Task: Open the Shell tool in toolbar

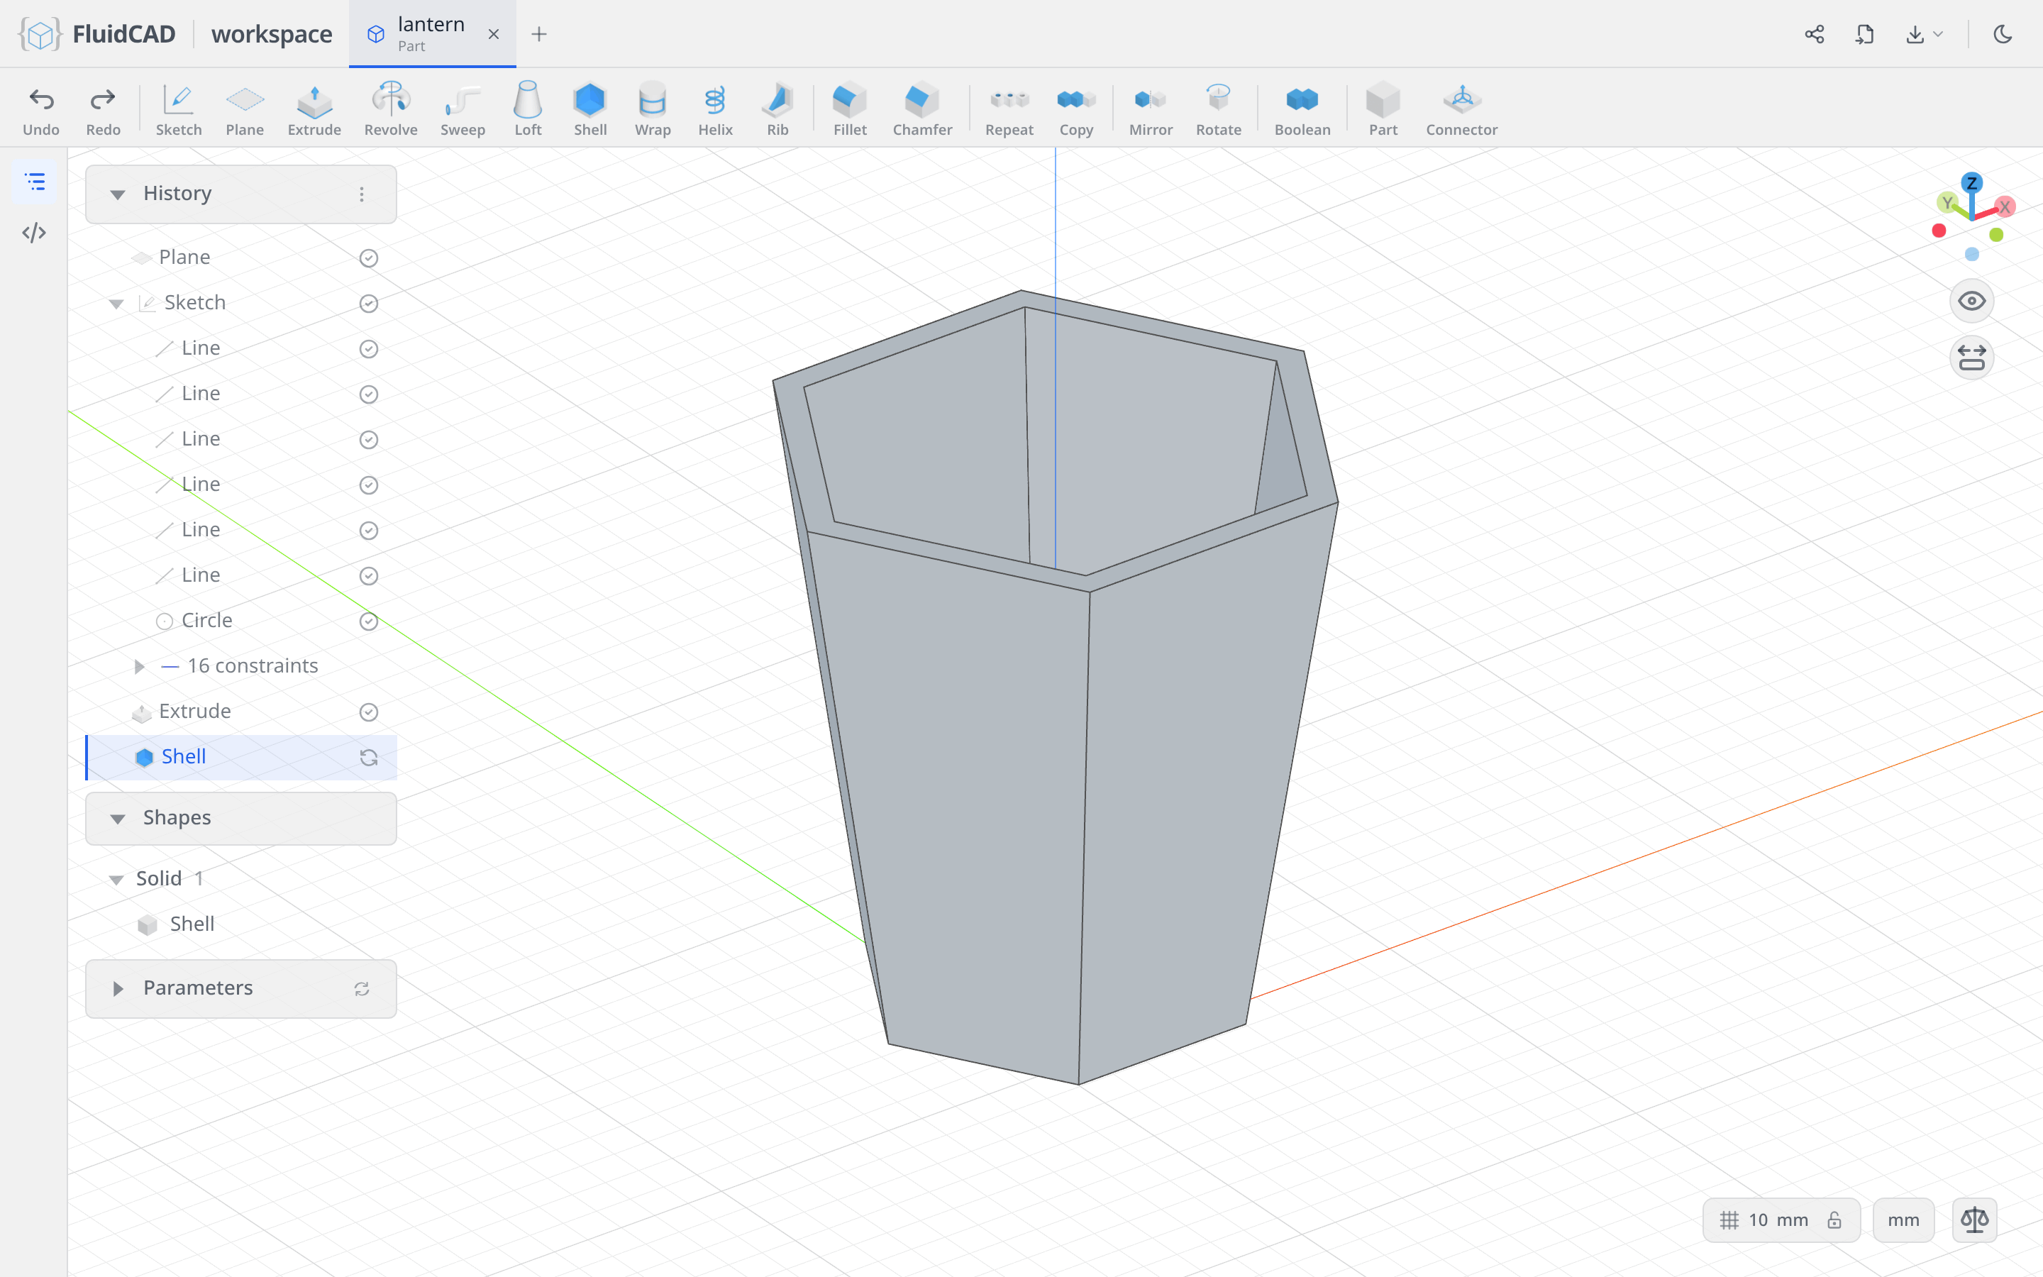Action: 590,109
